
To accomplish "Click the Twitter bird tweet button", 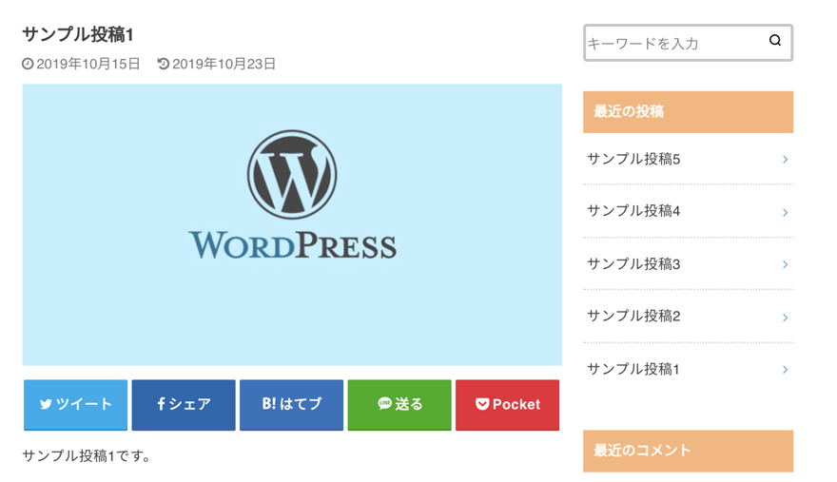I will pos(75,404).
